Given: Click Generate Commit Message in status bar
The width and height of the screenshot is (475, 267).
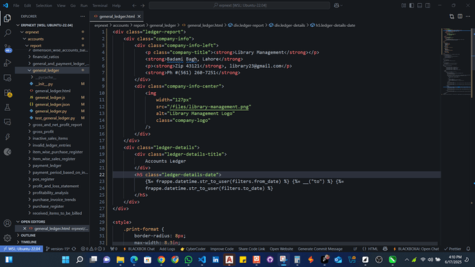Looking at the screenshot, I should point(320,249).
